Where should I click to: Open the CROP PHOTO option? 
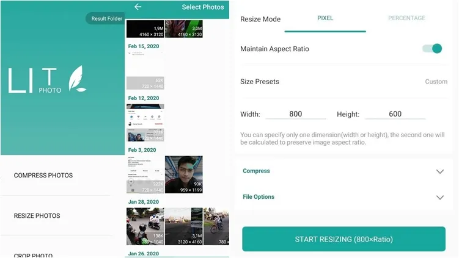33,255
